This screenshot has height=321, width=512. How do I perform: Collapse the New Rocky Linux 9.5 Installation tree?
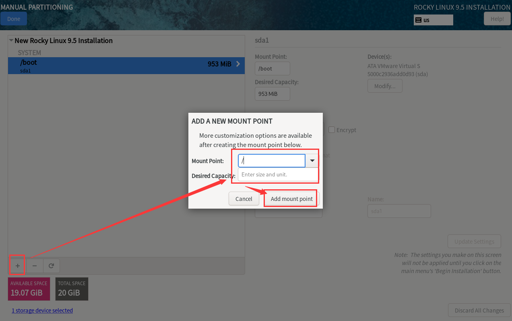pos(11,41)
